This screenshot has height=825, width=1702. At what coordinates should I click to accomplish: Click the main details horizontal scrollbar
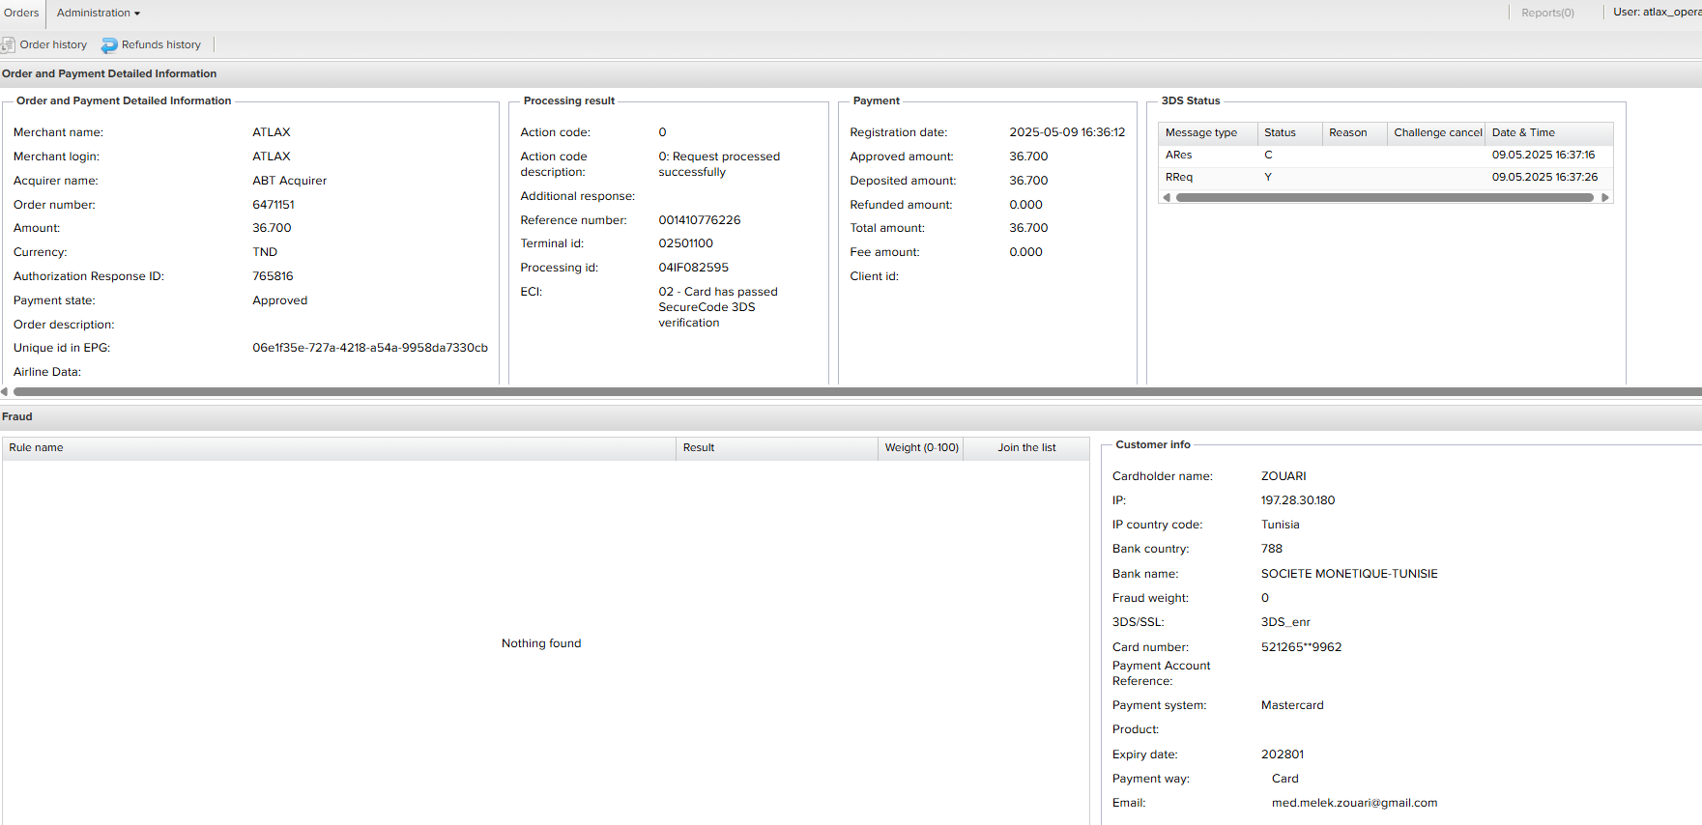pos(851,391)
